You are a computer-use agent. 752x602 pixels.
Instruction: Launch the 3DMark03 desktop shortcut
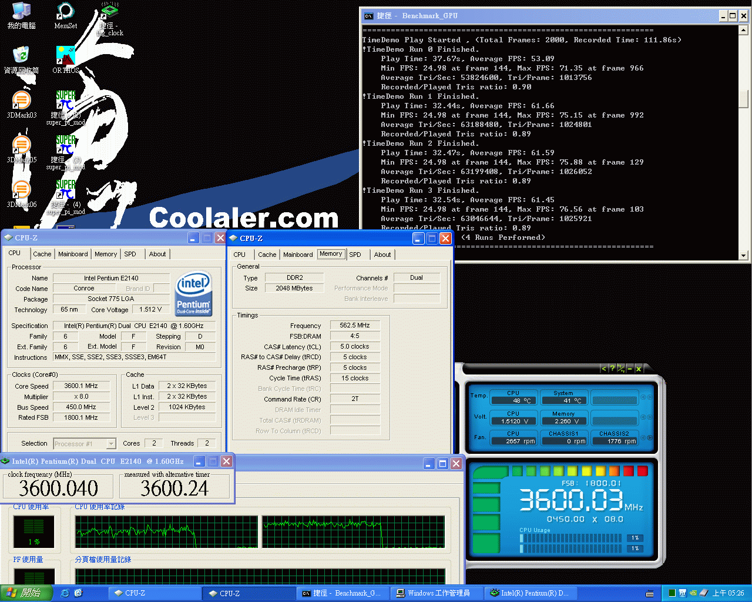[x=21, y=105]
